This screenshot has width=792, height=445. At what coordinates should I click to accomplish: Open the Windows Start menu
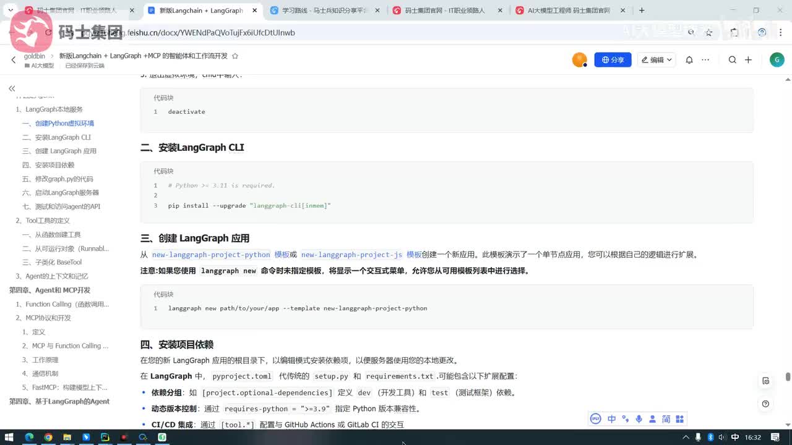tap(10, 437)
